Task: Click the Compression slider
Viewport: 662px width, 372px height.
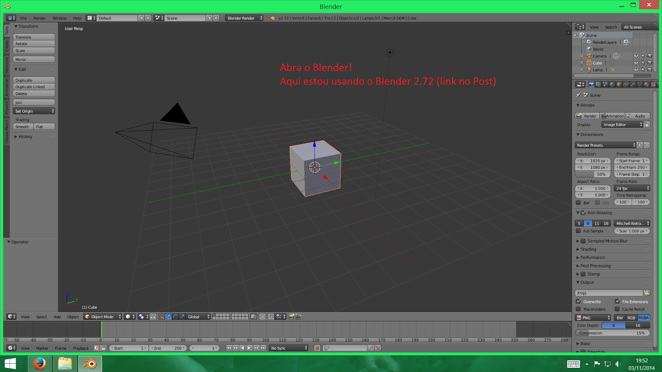Action: [x=612, y=333]
